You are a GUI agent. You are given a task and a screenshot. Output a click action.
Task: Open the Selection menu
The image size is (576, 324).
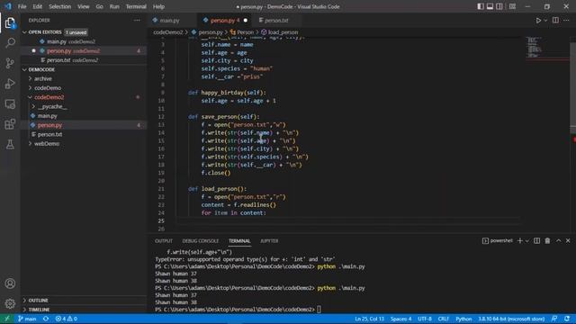click(x=59, y=6)
